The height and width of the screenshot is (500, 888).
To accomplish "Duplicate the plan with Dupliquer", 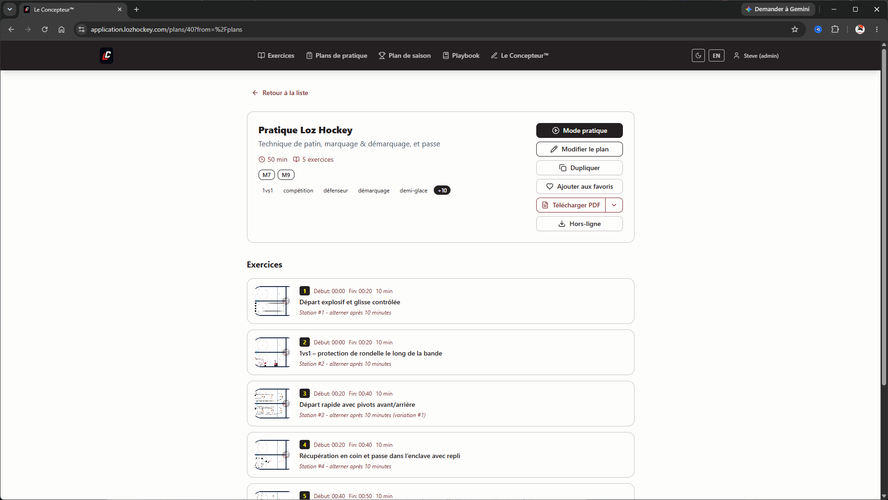I will pos(579,168).
